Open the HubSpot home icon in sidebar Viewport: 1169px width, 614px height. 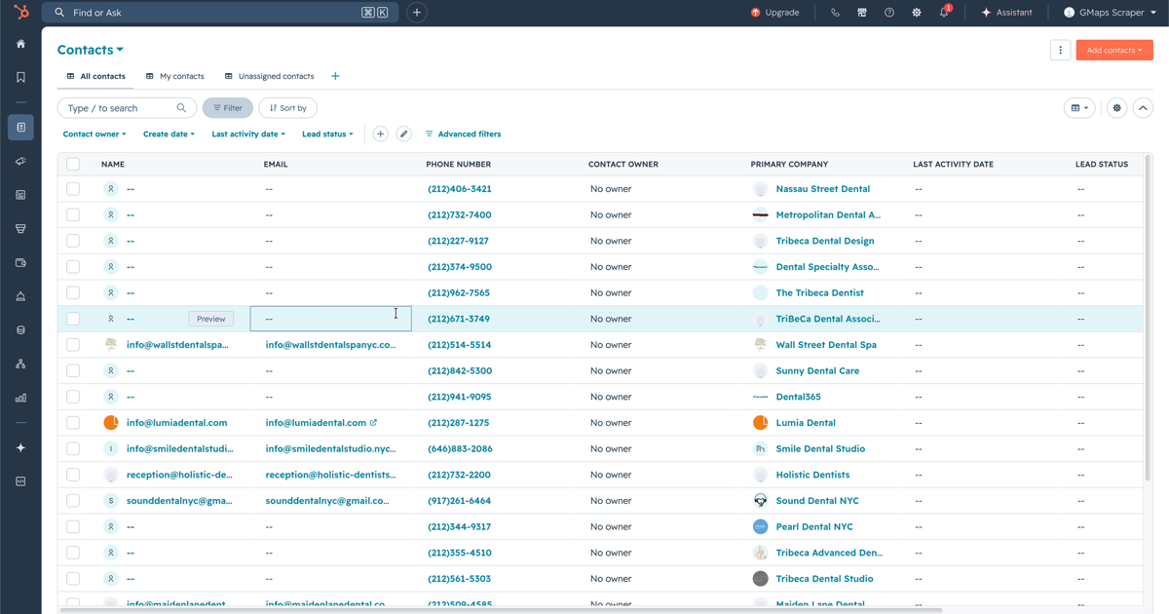(x=20, y=44)
